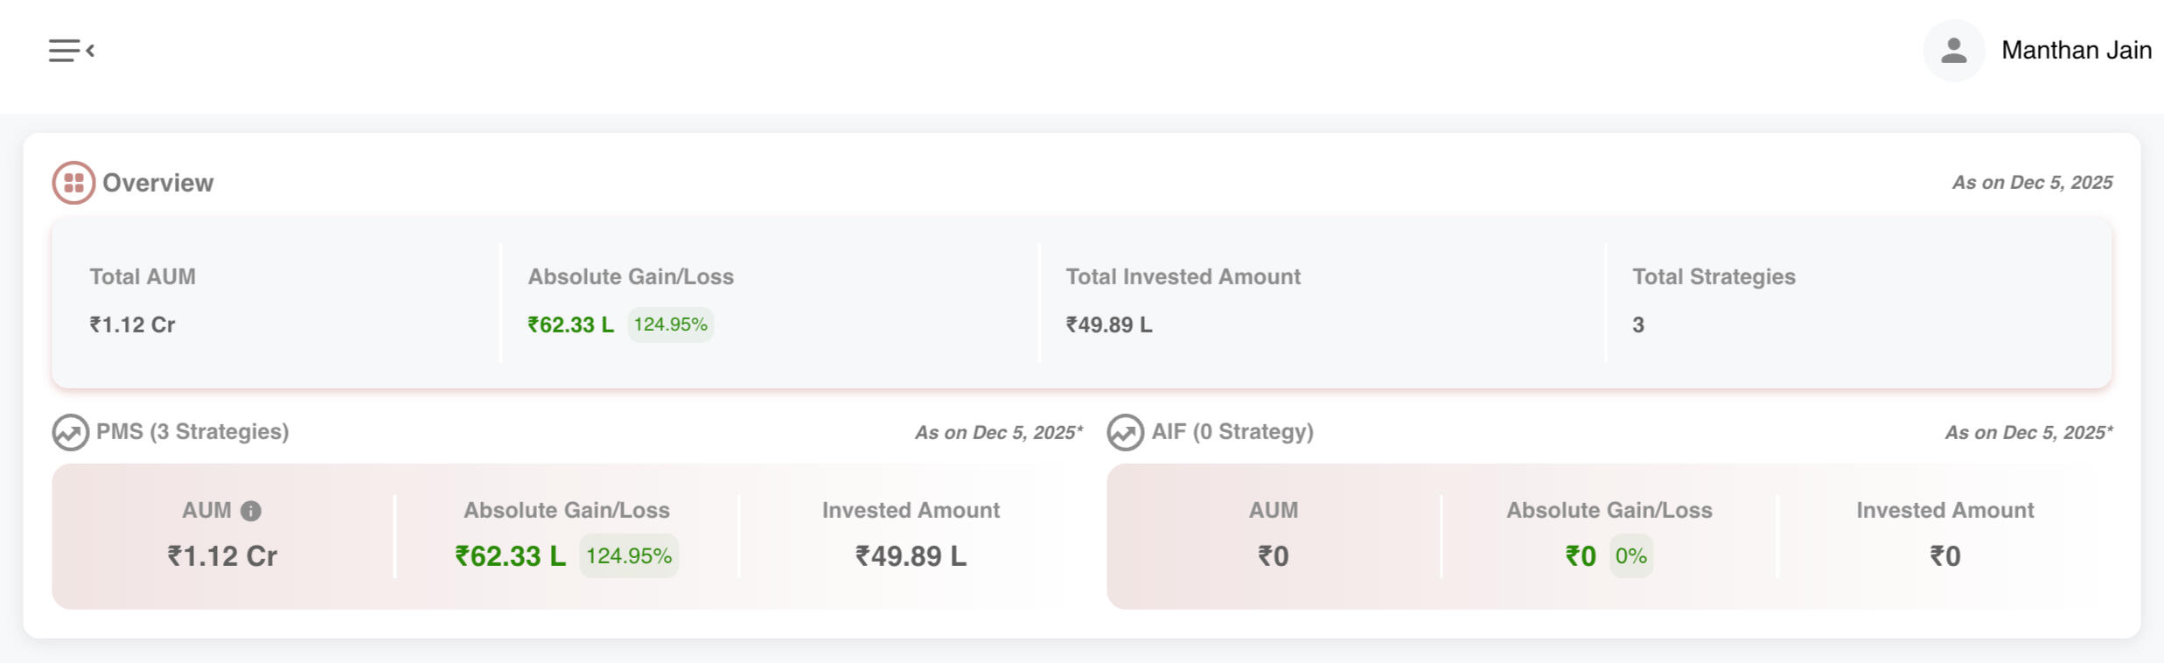The height and width of the screenshot is (663, 2164).
Task: Collapse the sidebar menu hamburger icon
Action: click(71, 51)
